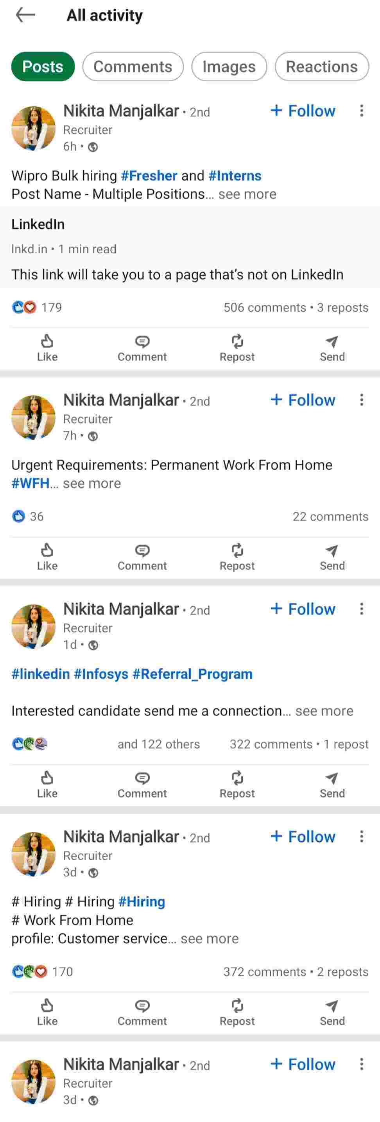Image resolution: width=380 pixels, height=1122 pixels.
Task: Expand 'see more' on Wipro hiring post
Action: [247, 194]
